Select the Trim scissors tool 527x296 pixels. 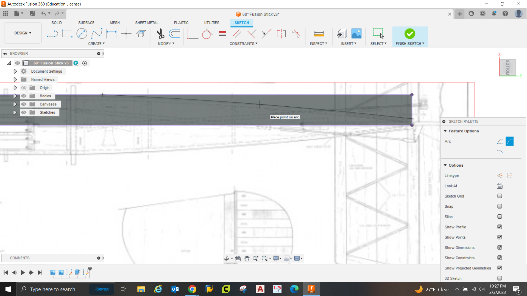coord(160,34)
